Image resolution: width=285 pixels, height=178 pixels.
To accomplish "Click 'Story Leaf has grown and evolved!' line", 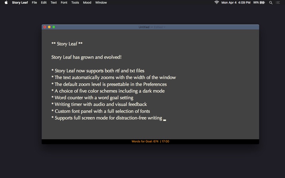I will pos(86,57).
